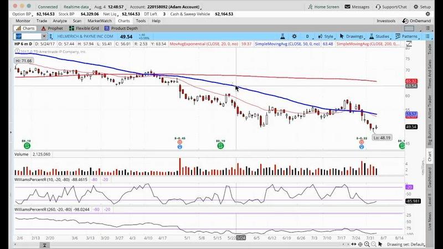Image resolution: width=443 pixels, height=249 pixels.
Task: Click the WilliamsPercentR (10, -20, -80) label
Action: coord(42,179)
